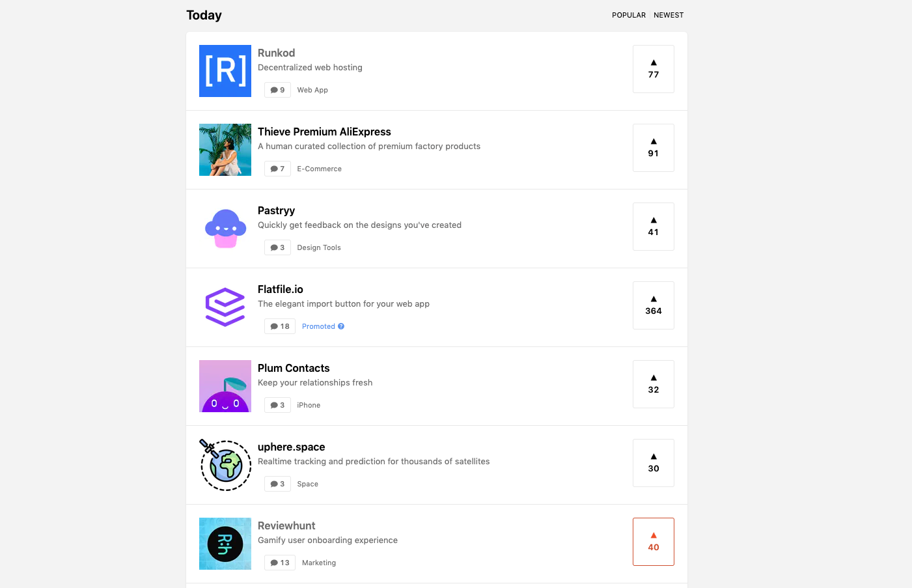Open the Marketing topic tag
Image resolution: width=912 pixels, height=588 pixels.
319,563
